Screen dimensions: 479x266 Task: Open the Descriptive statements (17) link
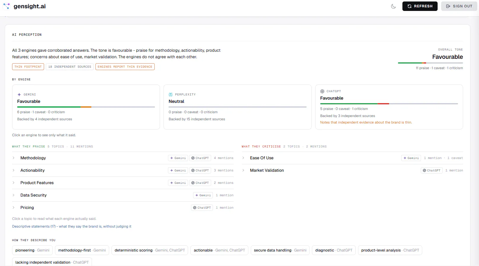point(72,226)
